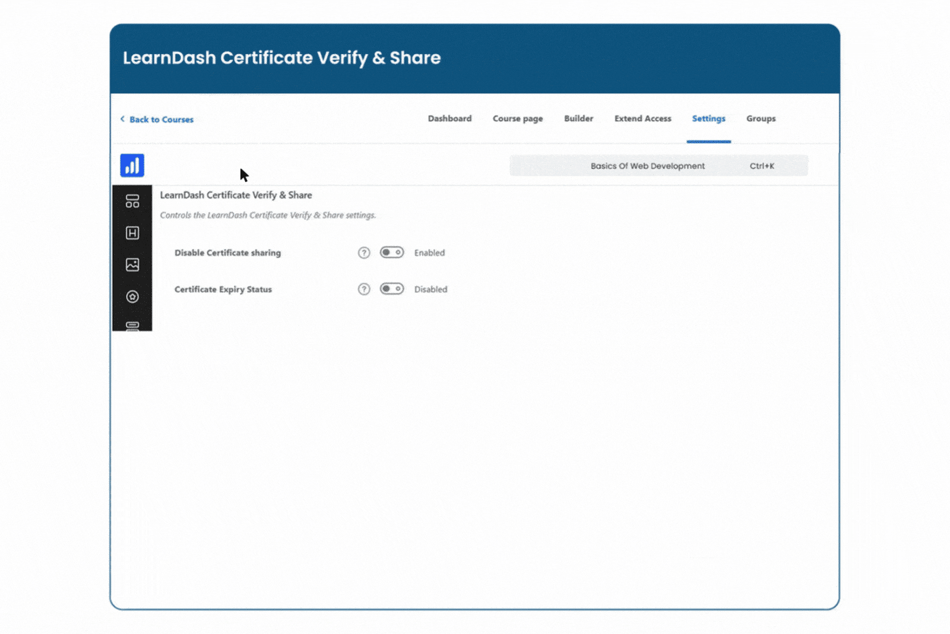Go back to Courses link
950x634 pixels.
[x=161, y=119]
